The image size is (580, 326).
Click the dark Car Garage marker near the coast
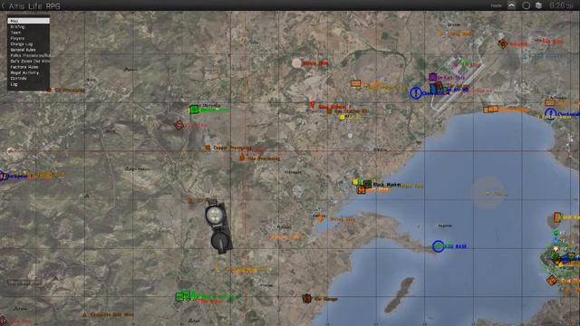(306, 298)
